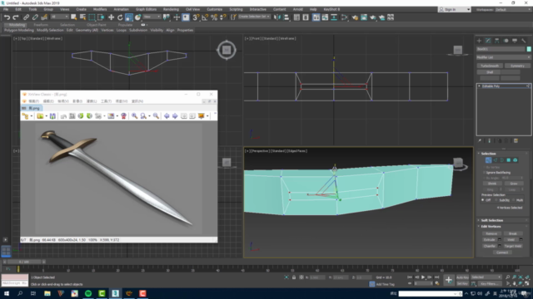Enable Ignore Backfacing checkbox
This screenshot has height=299, width=533.
[x=484, y=173]
